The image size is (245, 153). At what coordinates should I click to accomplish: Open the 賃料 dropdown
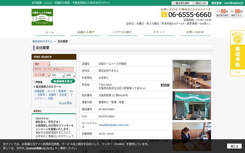click(x=57, y=75)
